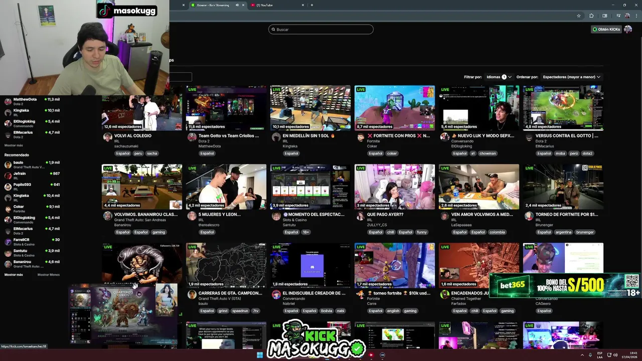Open Jefrain in Recomendado list
642x361 pixels.
tap(32, 175)
